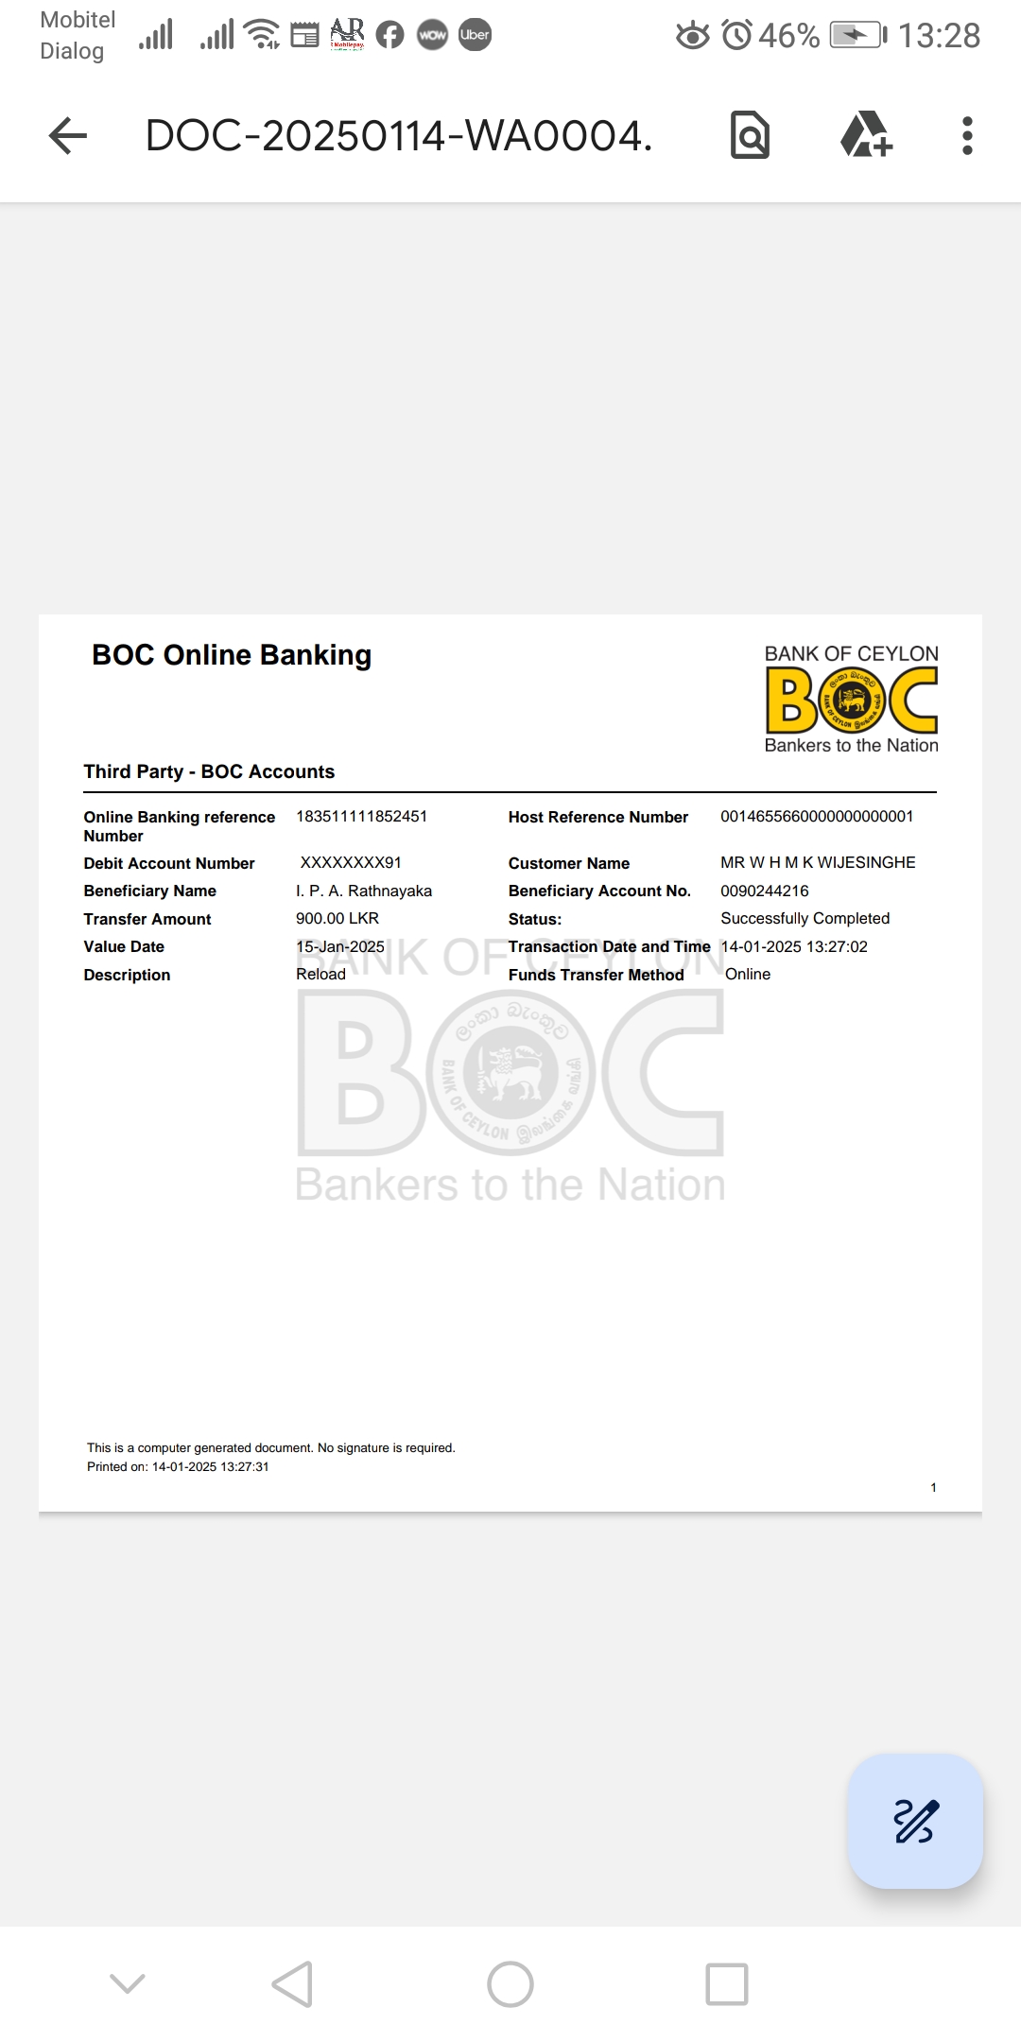Tap the yellow BOC logo on the receipt

click(851, 701)
